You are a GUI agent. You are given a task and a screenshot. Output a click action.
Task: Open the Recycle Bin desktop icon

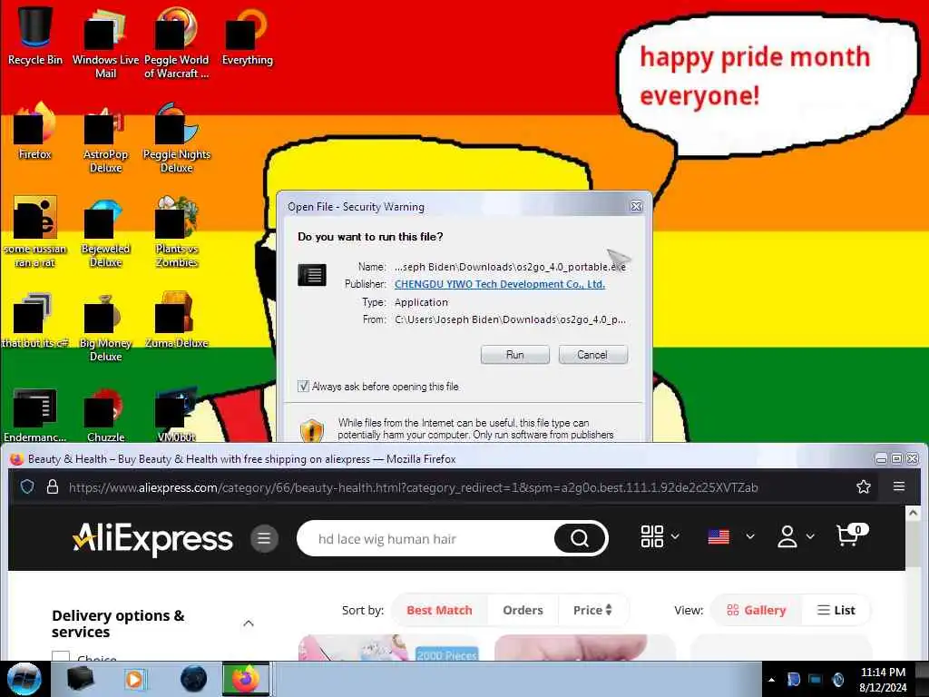(x=35, y=34)
